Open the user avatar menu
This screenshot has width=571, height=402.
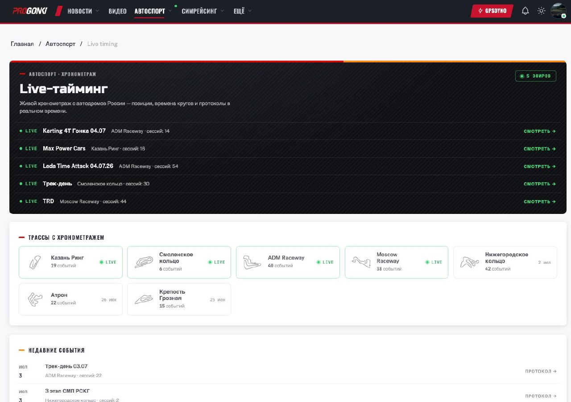pos(559,11)
